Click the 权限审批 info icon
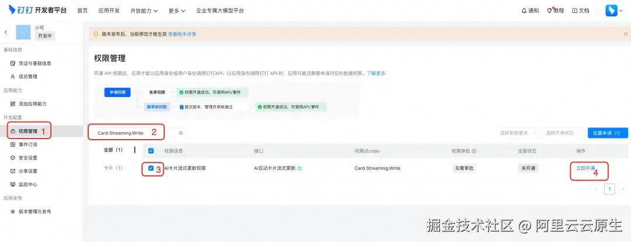The height and width of the screenshot is (242, 631). [x=474, y=151]
